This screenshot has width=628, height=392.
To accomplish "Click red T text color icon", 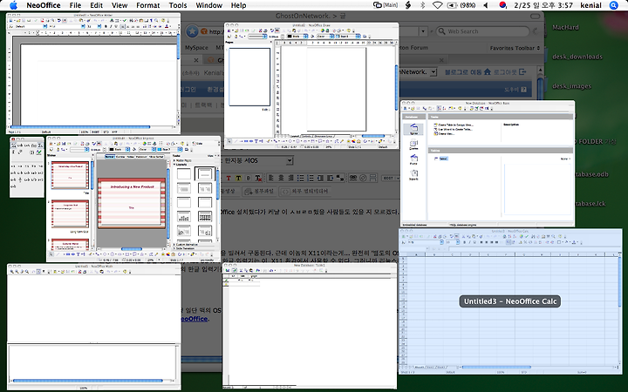I will tap(229, 178).
